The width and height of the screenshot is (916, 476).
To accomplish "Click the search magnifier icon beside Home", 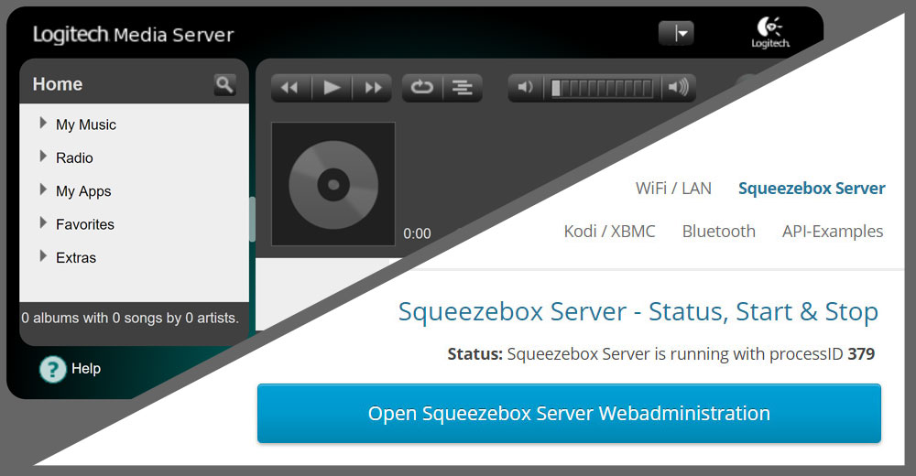I will point(225,85).
